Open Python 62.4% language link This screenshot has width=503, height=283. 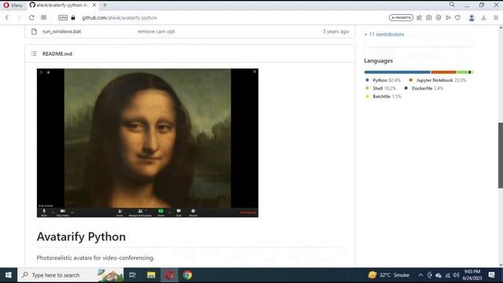click(383, 80)
